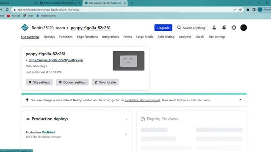The height and width of the screenshot is (152, 271).
Task: Open the Site settings navigation tab
Action: pos(217,37)
